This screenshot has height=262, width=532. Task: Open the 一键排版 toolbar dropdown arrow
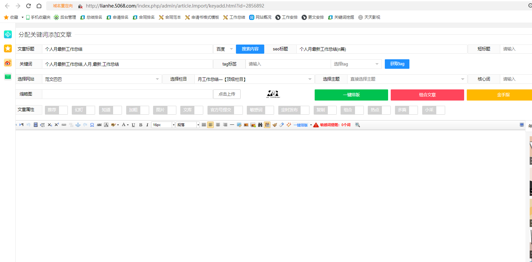coord(311,125)
